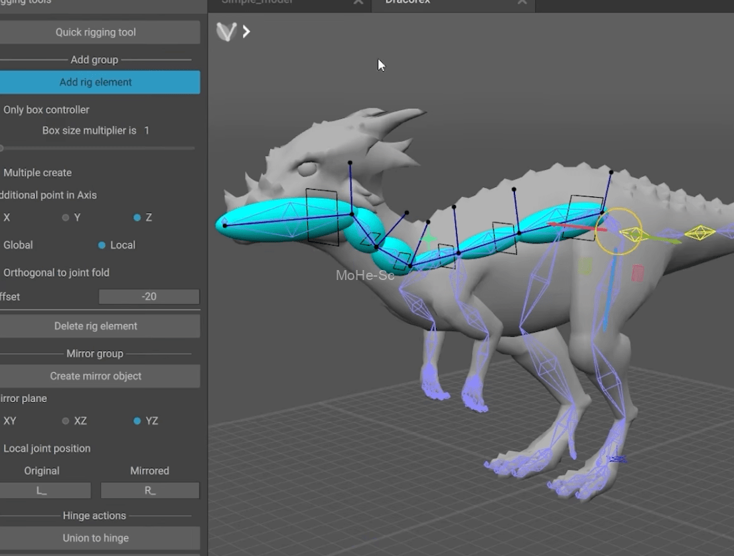Close the Dracorex tab
734x556 pixels.
[522, 3]
